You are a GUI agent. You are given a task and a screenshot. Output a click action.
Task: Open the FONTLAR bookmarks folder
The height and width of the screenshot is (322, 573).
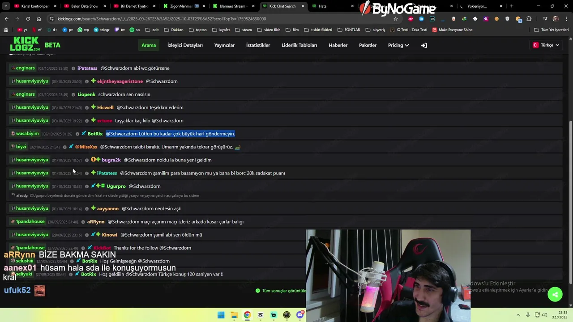348,30
